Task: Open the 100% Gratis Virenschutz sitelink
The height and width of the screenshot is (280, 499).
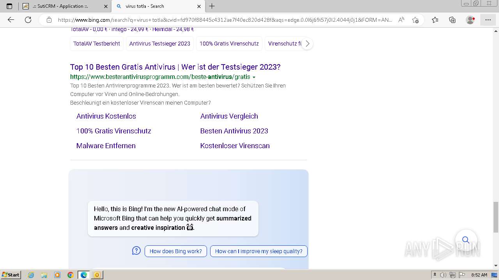Action: pos(114,131)
